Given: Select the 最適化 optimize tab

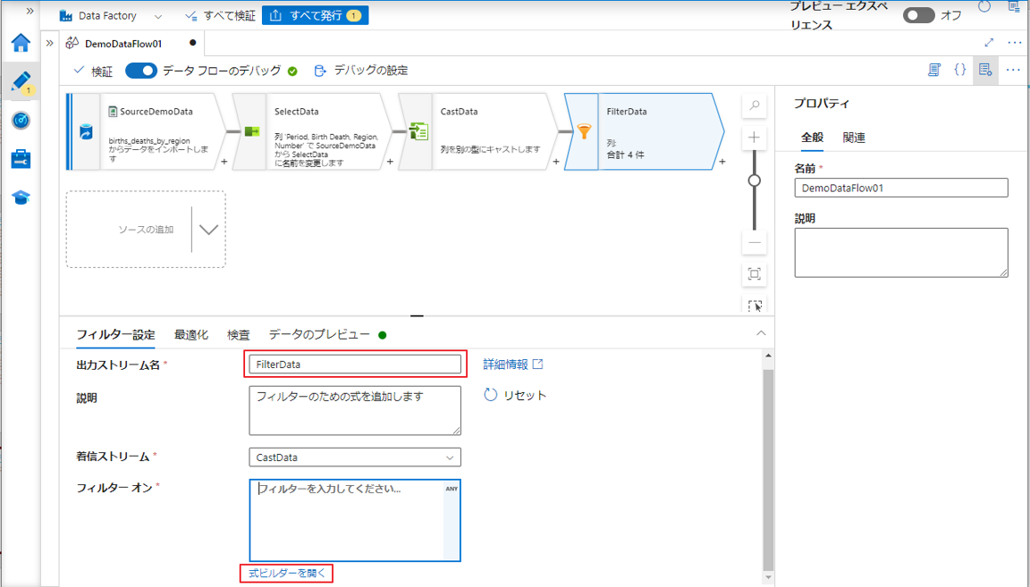Looking at the screenshot, I should point(191,335).
